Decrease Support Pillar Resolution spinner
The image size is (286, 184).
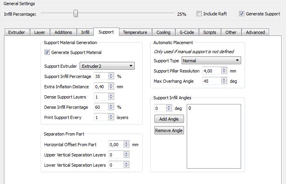[x=224, y=72]
